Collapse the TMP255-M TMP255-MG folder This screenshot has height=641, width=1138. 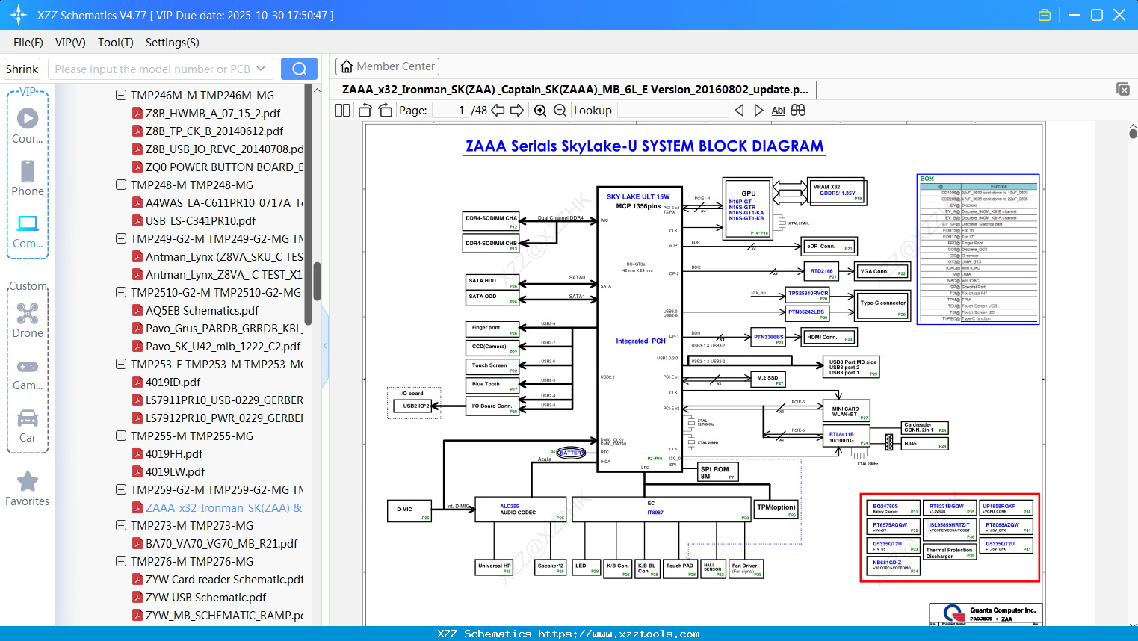(x=121, y=436)
